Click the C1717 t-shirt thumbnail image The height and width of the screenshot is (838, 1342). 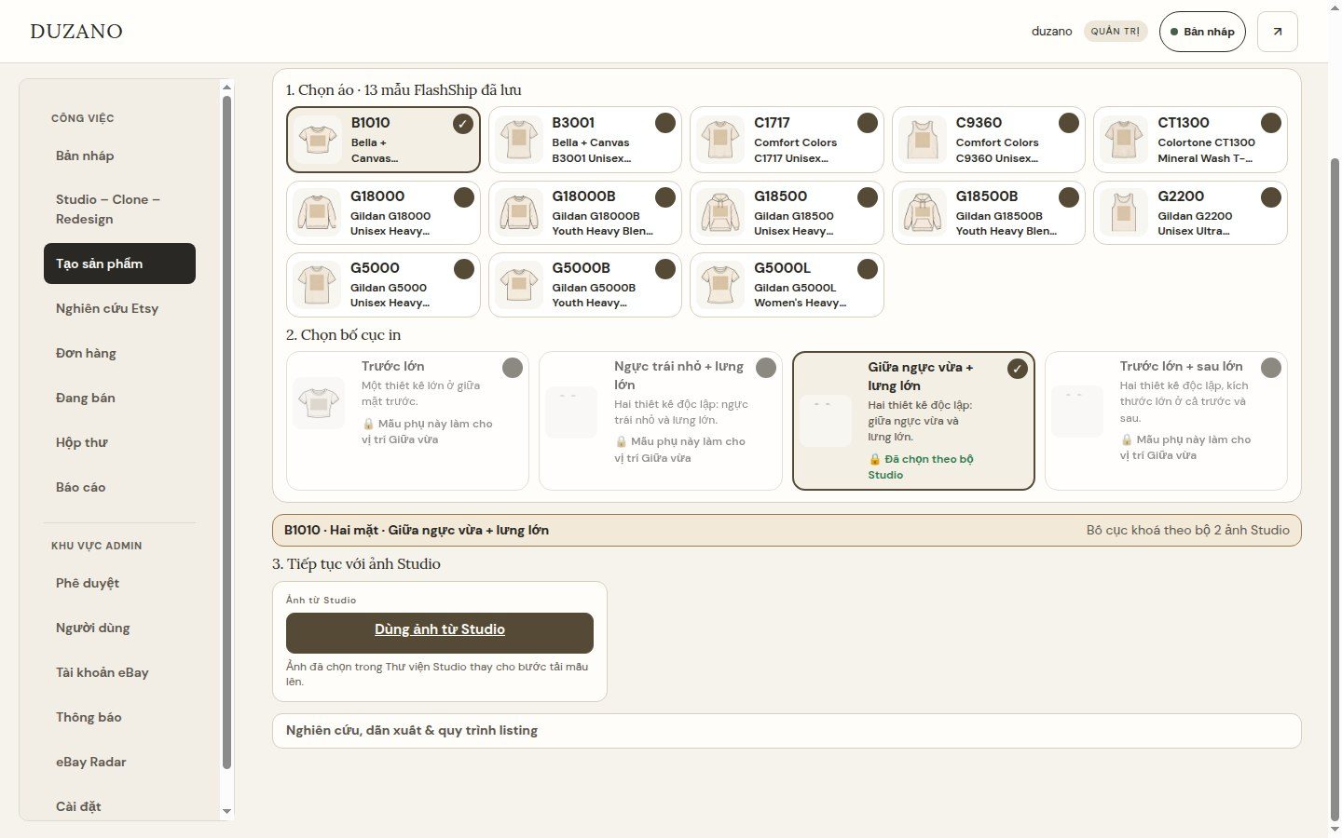tap(720, 140)
